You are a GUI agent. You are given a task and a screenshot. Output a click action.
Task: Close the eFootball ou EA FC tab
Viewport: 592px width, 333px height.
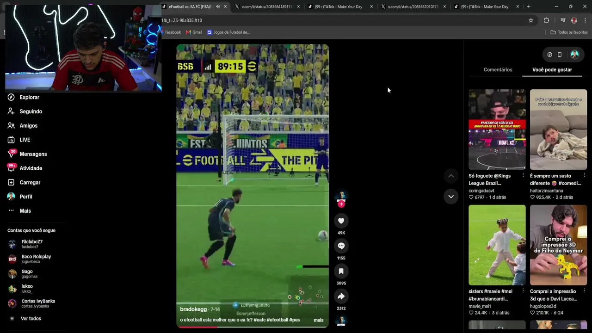[225, 6]
